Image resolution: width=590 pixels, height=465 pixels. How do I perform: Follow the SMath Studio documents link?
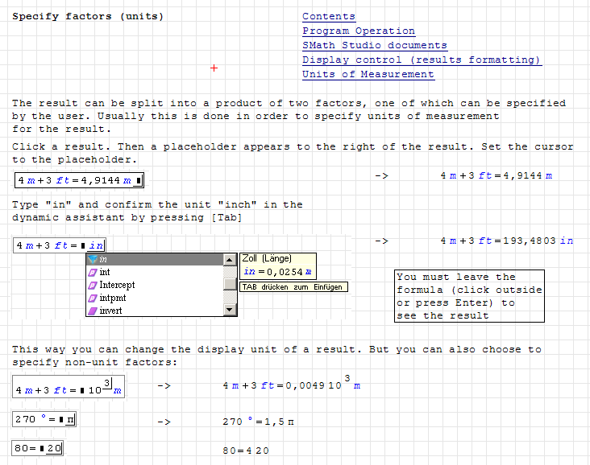click(374, 45)
